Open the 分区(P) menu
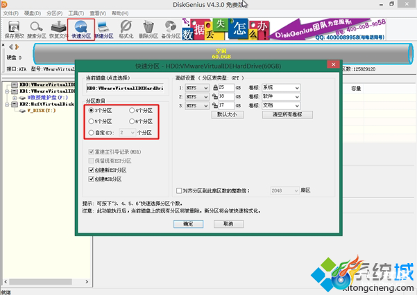Screen dimensions: 417x295 [54, 13]
